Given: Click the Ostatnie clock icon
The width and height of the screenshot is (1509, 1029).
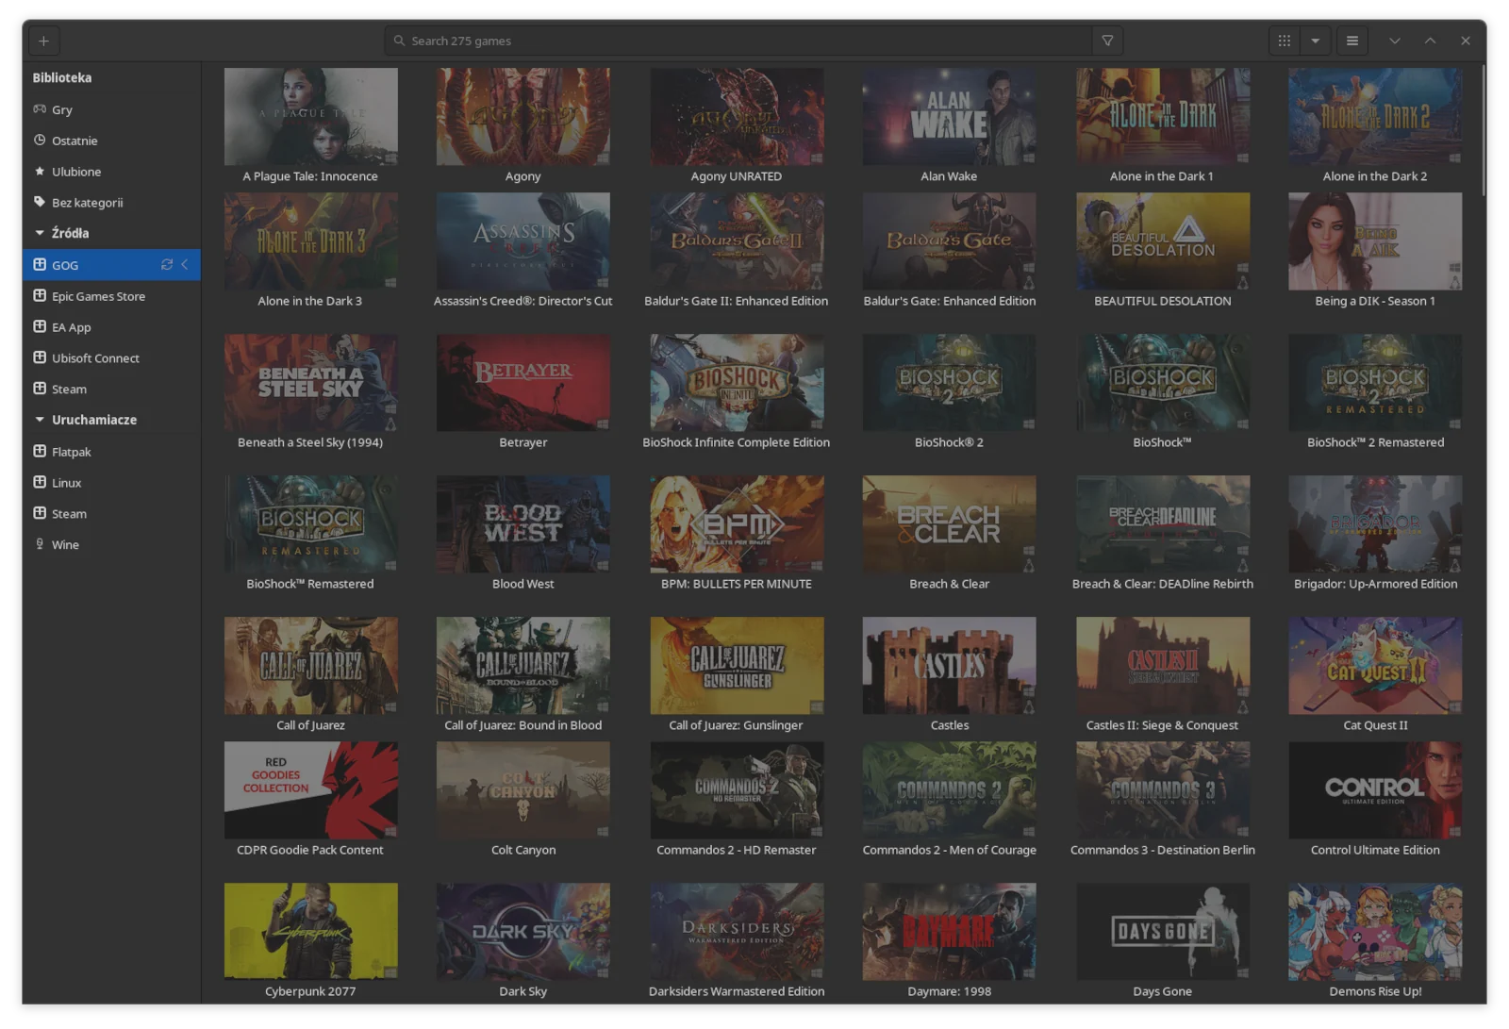Looking at the screenshot, I should click(40, 141).
